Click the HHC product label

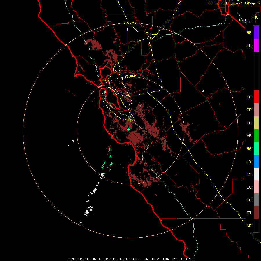point(255,17)
